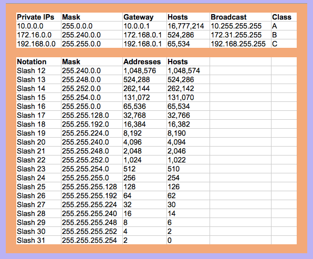
Task: Click mask cell 255.254.0.0
Action: [x=92, y=97]
